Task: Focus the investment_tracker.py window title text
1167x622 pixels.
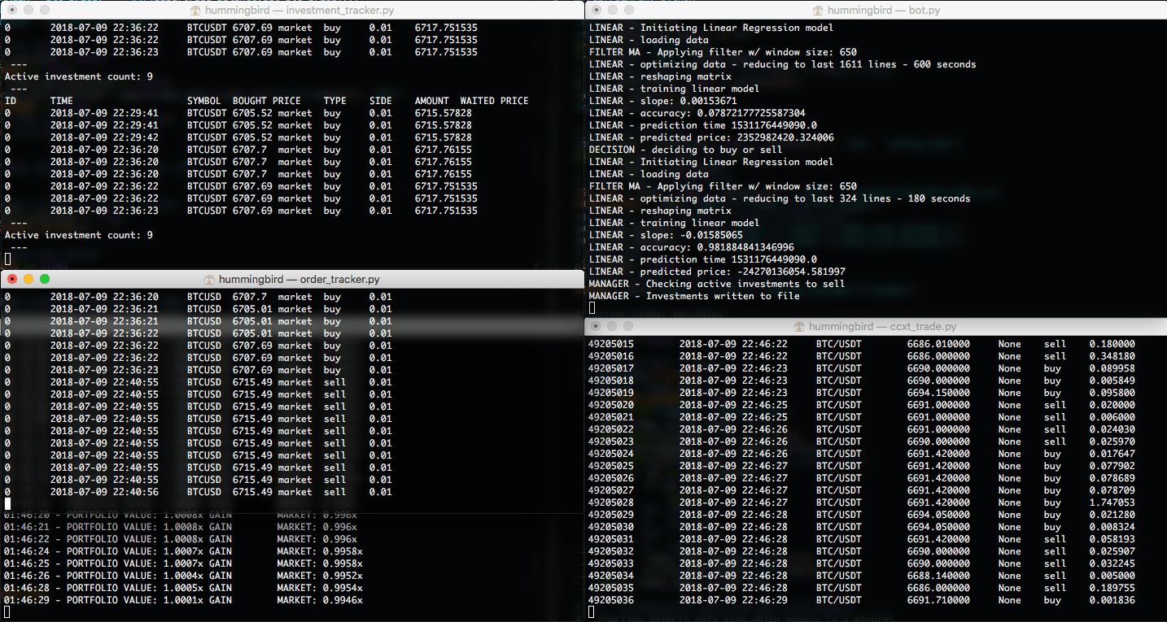Action: click(300, 11)
